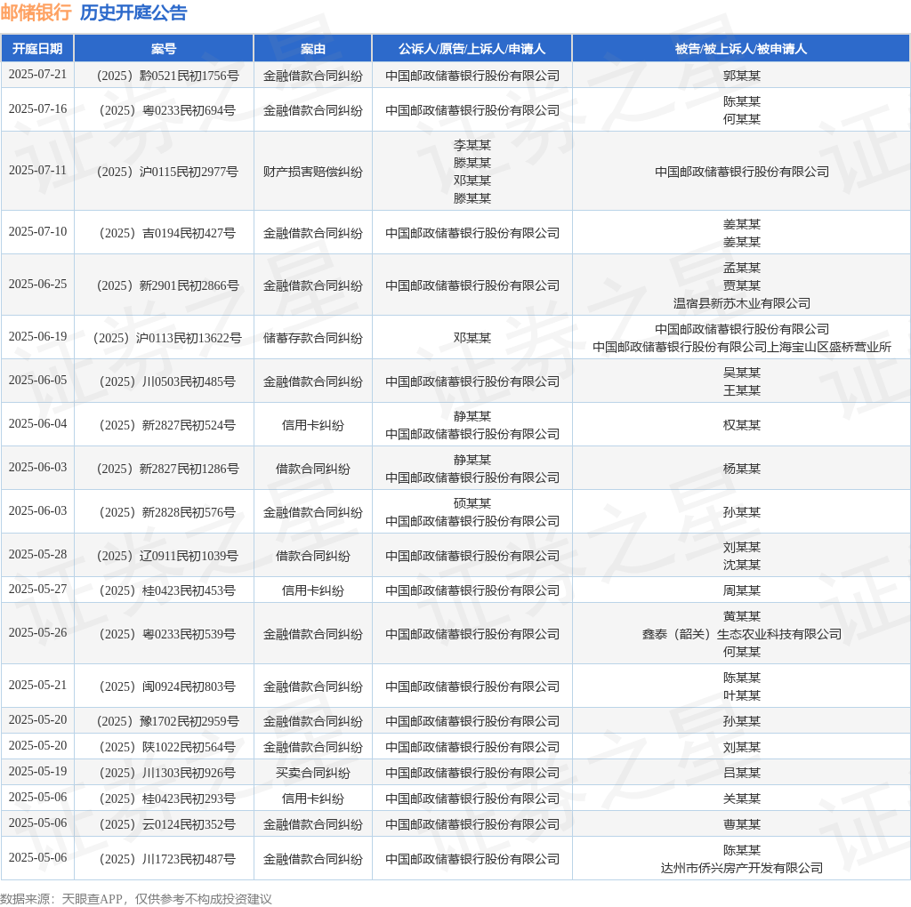The image size is (911, 907).
Task: Click plaintiff 硕某某
Action: coord(472,503)
